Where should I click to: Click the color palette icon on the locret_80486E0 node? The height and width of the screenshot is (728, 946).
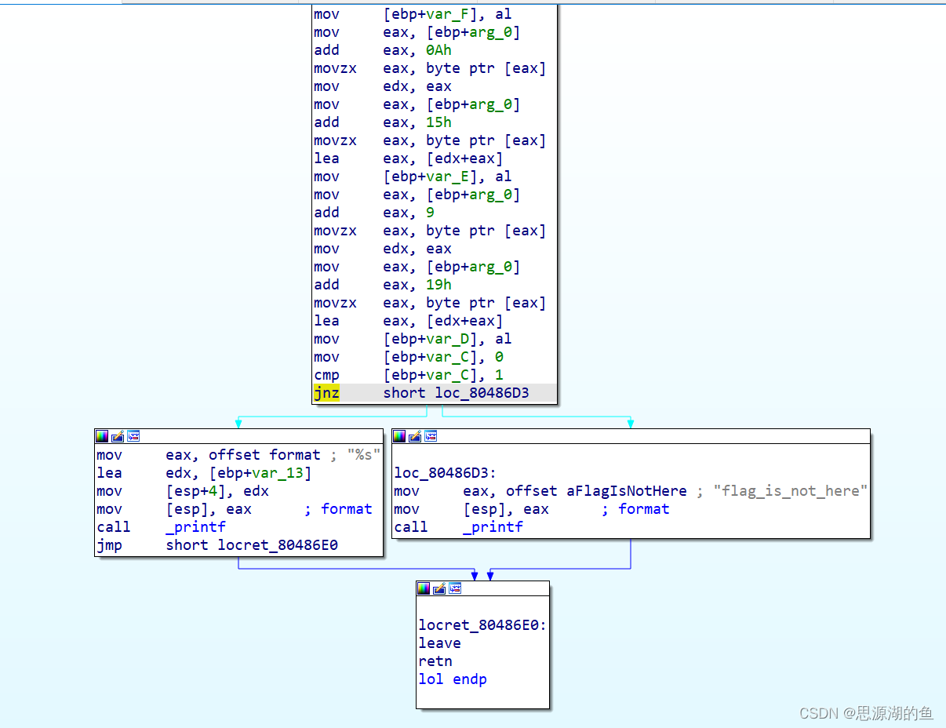424,588
